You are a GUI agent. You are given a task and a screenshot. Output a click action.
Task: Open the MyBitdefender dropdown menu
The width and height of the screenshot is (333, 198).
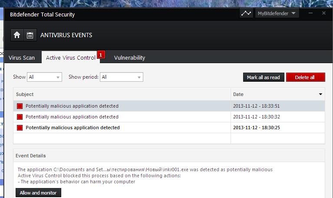point(276,13)
